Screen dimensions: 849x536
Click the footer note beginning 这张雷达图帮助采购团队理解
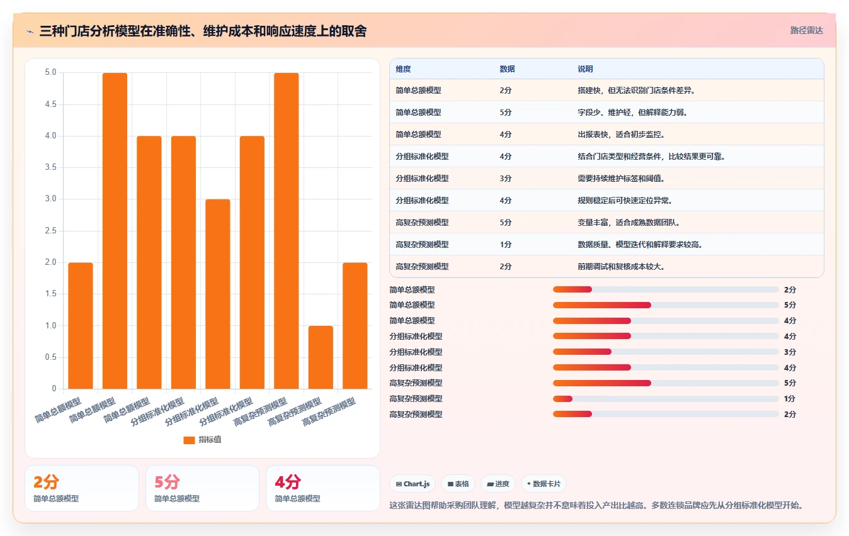[597, 505]
